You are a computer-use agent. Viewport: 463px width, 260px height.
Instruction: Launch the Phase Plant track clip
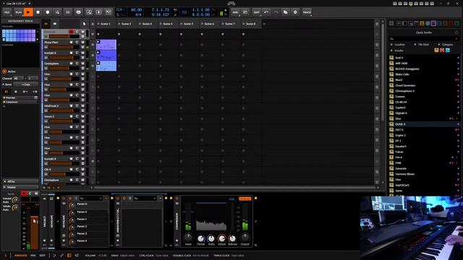[x=98, y=42]
